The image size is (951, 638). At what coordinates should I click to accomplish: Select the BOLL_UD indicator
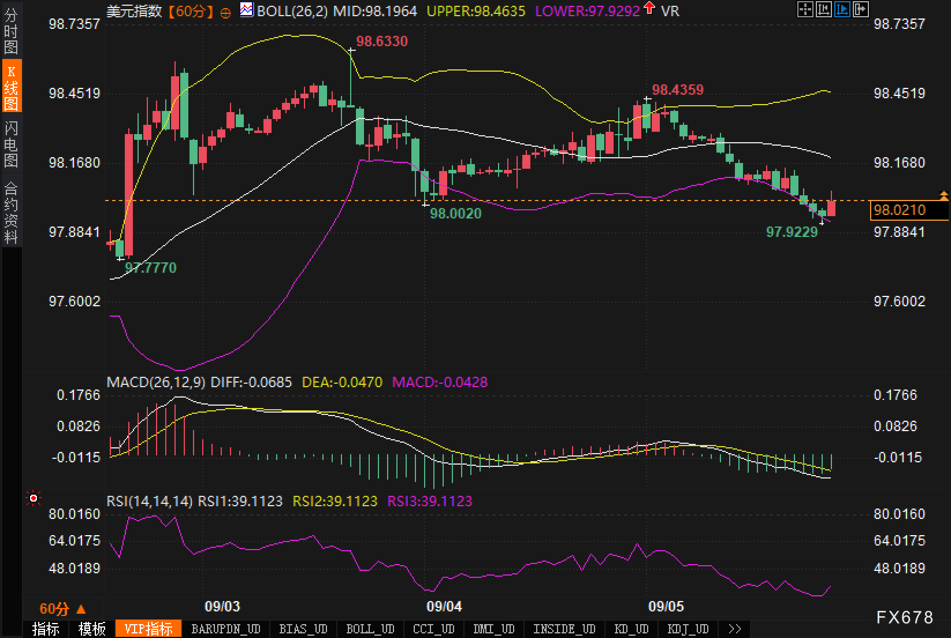coord(370,629)
